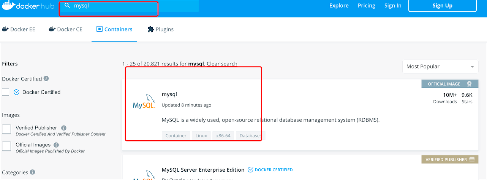This screenshot has width=487, height=180.
Task: Click the Filters heading
Action: (10, 64)
